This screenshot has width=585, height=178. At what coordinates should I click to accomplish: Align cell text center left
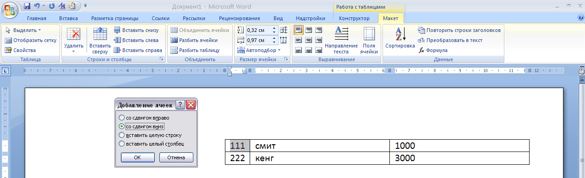[298, 40]
